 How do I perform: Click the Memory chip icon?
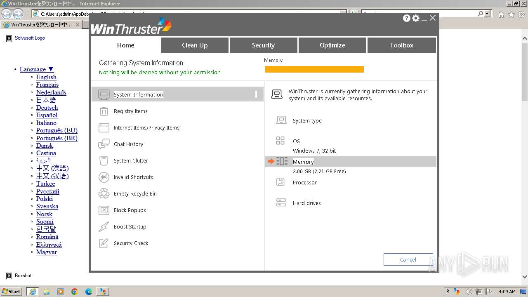(282, 161)
